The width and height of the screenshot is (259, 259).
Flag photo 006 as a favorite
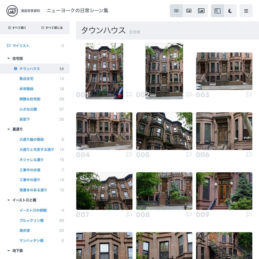[249, 155]
